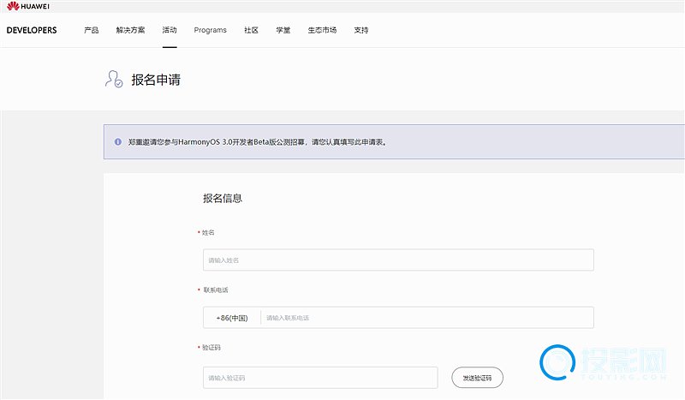Click the user icon beside 报名申请
This screenshot has height=400, width=685.
pyautogui.click(x=113, y=80)
